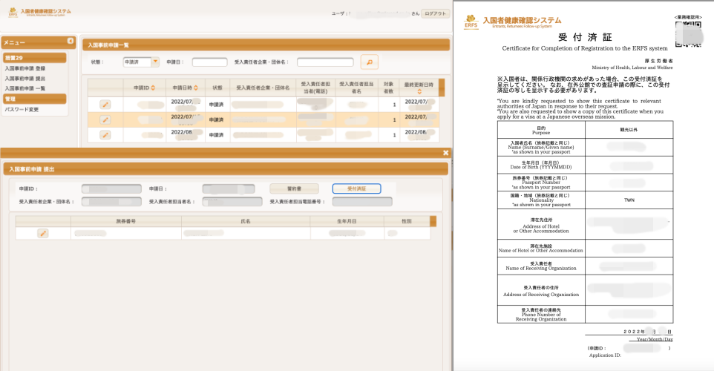
Task: Open 入国事前申請 登録 menu item
Action: click(25, 68)
